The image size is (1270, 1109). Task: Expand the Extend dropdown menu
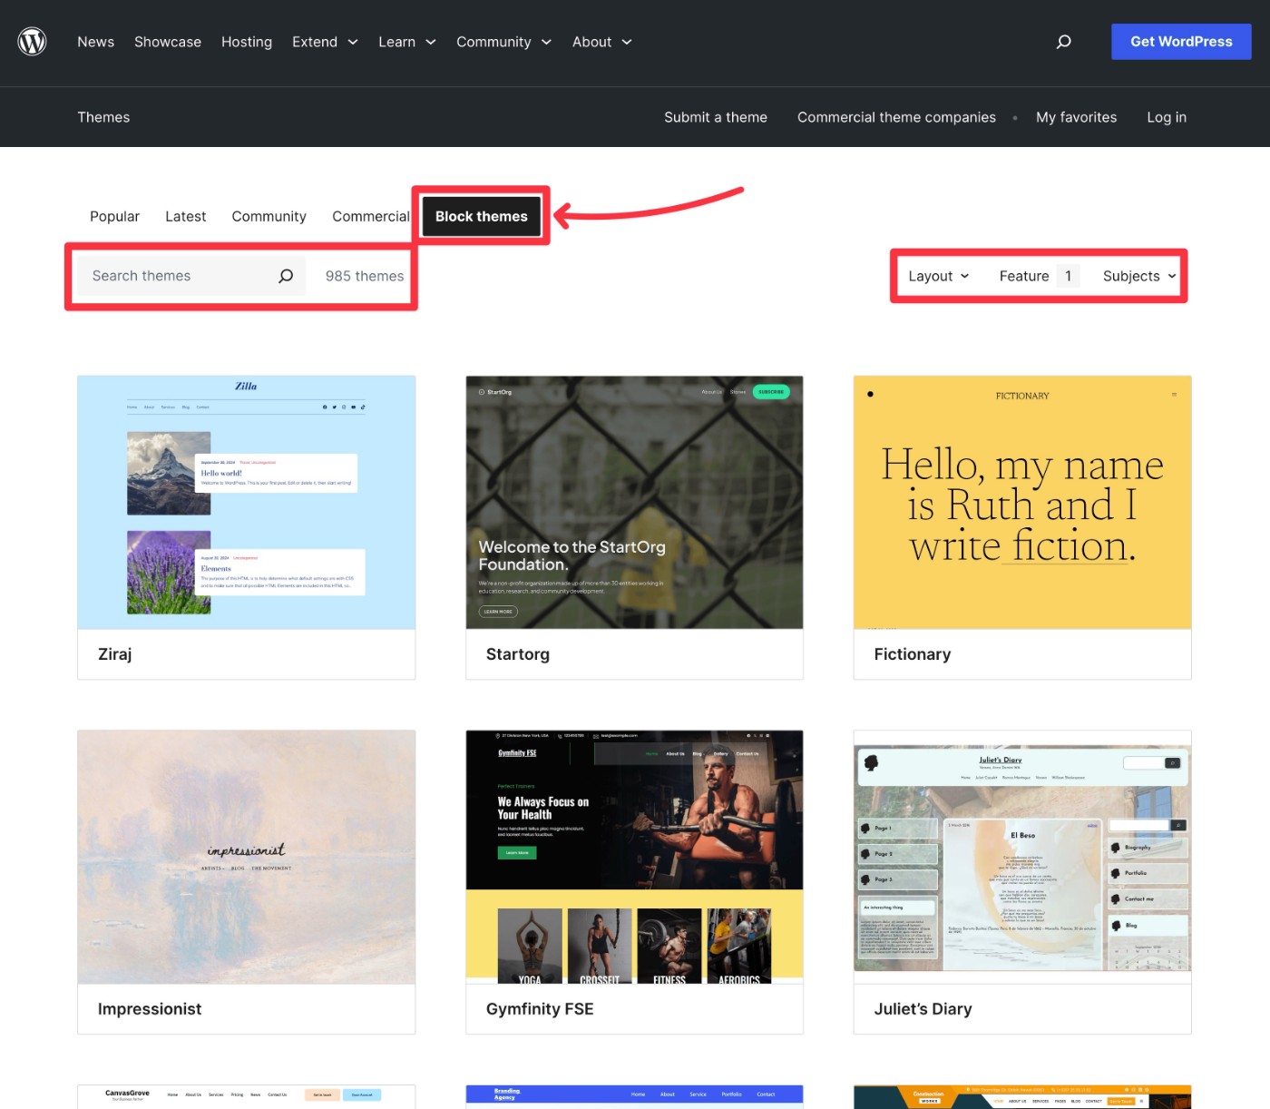coord(325,42)
